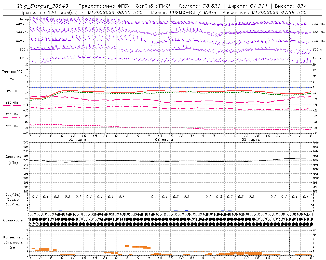Click the Конвективн. panel label
326x260 pixels.
(13, 237)
